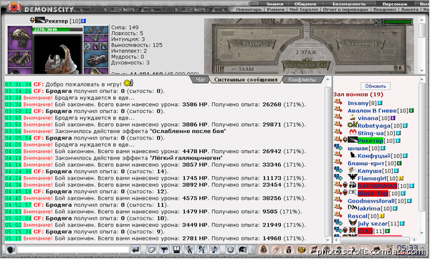Open the Умения submenu item
430x259 pixels.
275,9
